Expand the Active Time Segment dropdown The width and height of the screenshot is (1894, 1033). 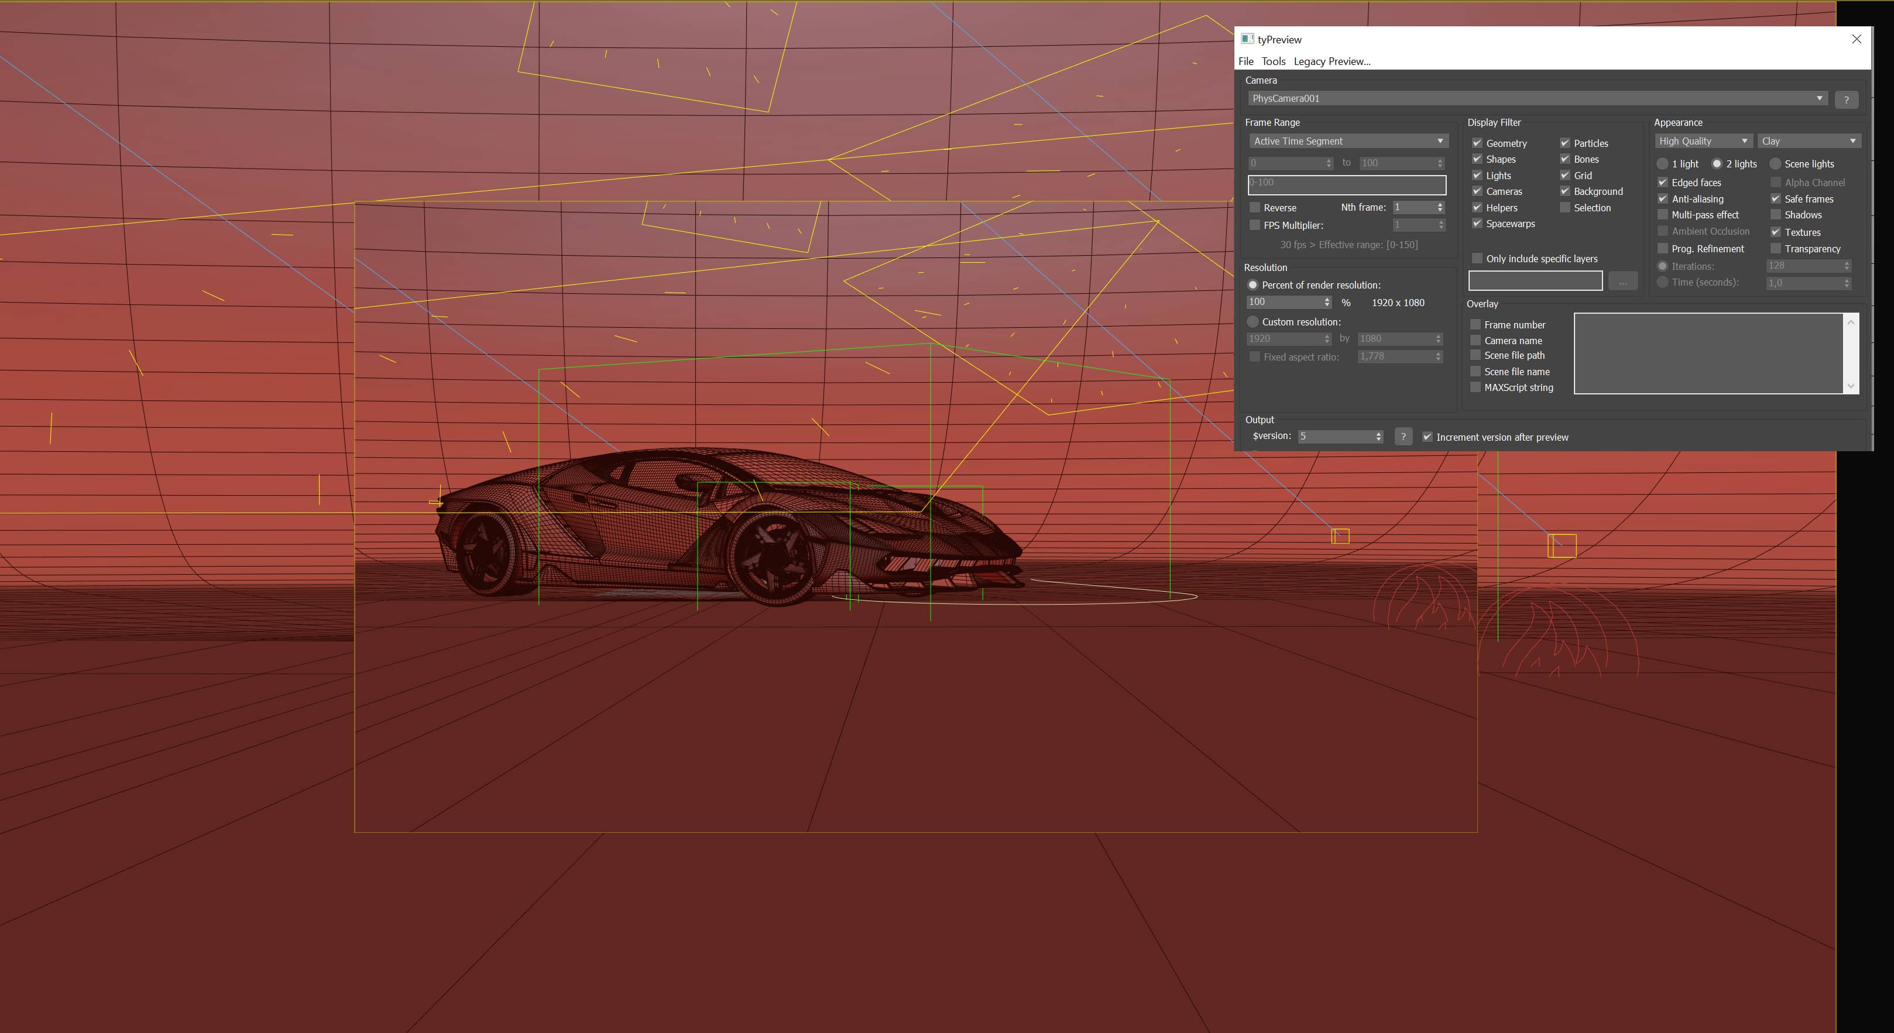[1348, 141]
